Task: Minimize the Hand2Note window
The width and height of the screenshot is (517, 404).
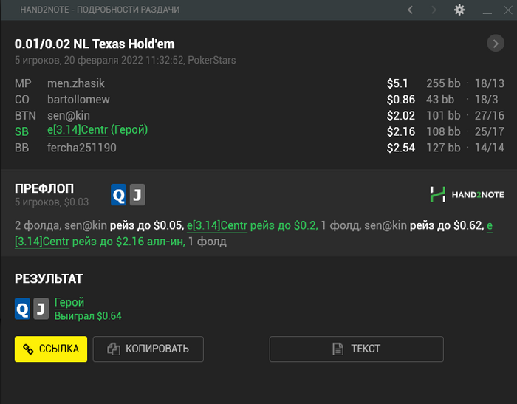Action: (487, 10)
